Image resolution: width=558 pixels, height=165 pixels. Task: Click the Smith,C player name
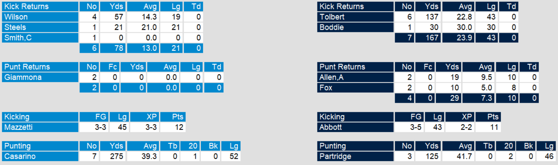[x=18, y=38]
